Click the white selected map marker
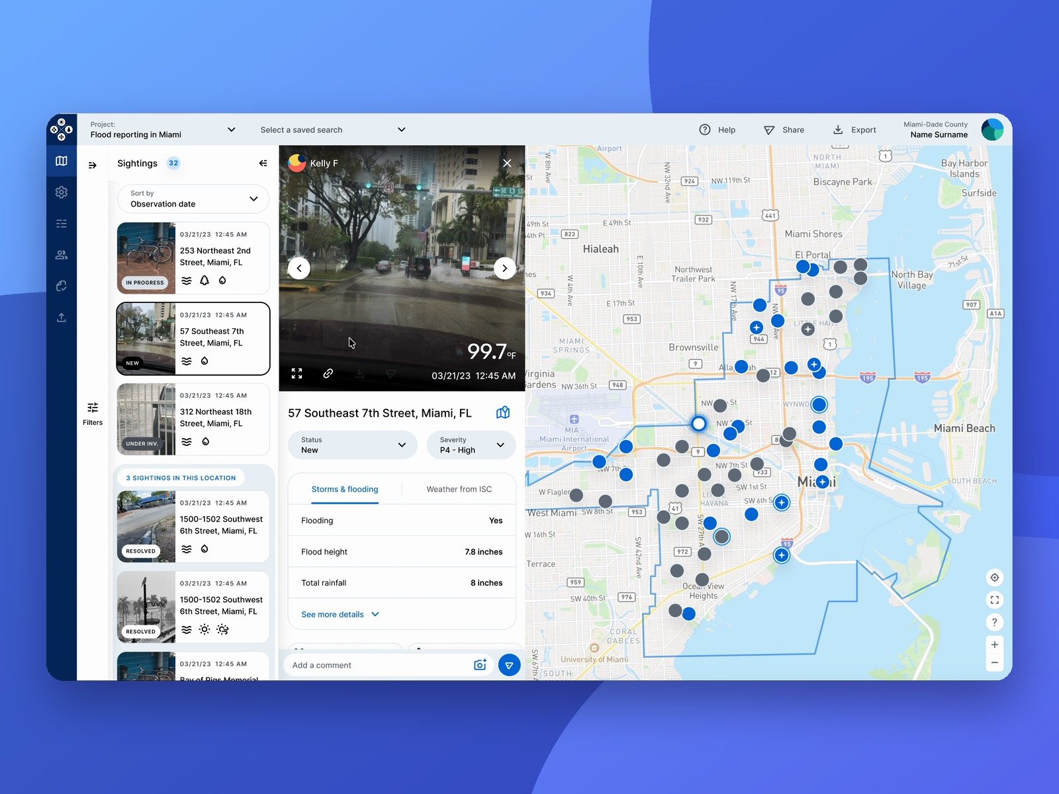 [x=698, y=423]
